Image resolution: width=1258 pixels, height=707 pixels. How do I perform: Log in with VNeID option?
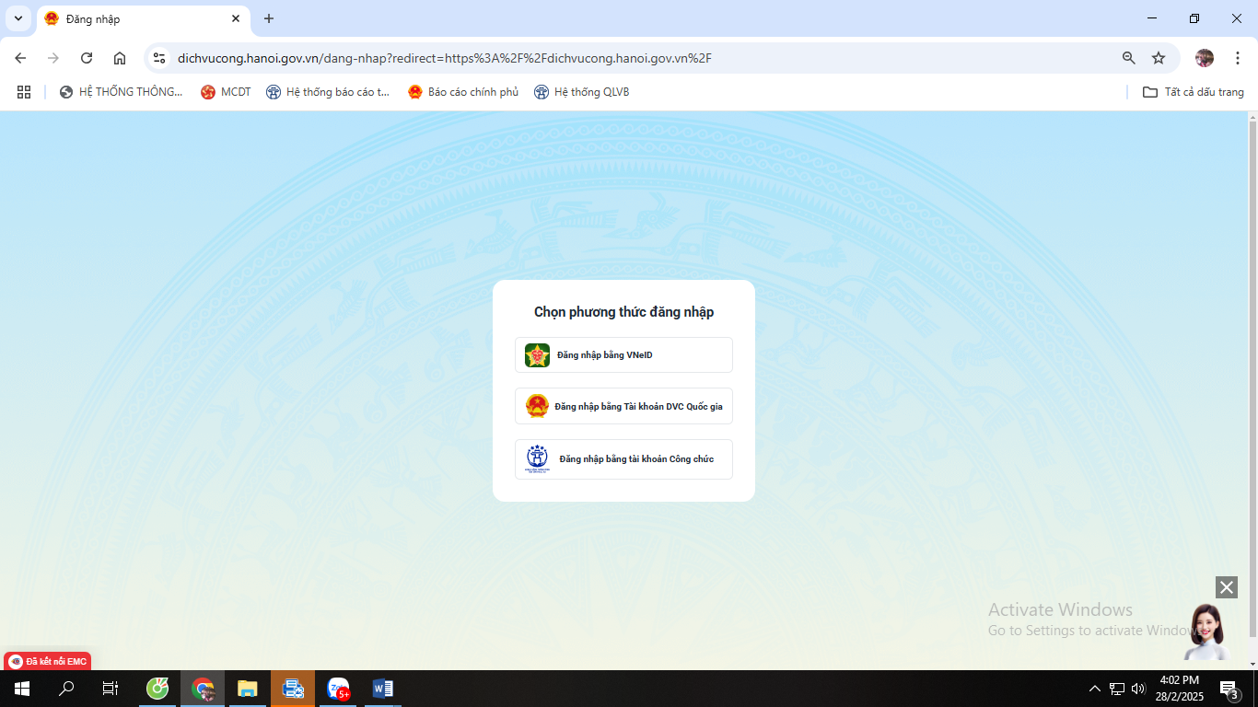click(623, 354)
